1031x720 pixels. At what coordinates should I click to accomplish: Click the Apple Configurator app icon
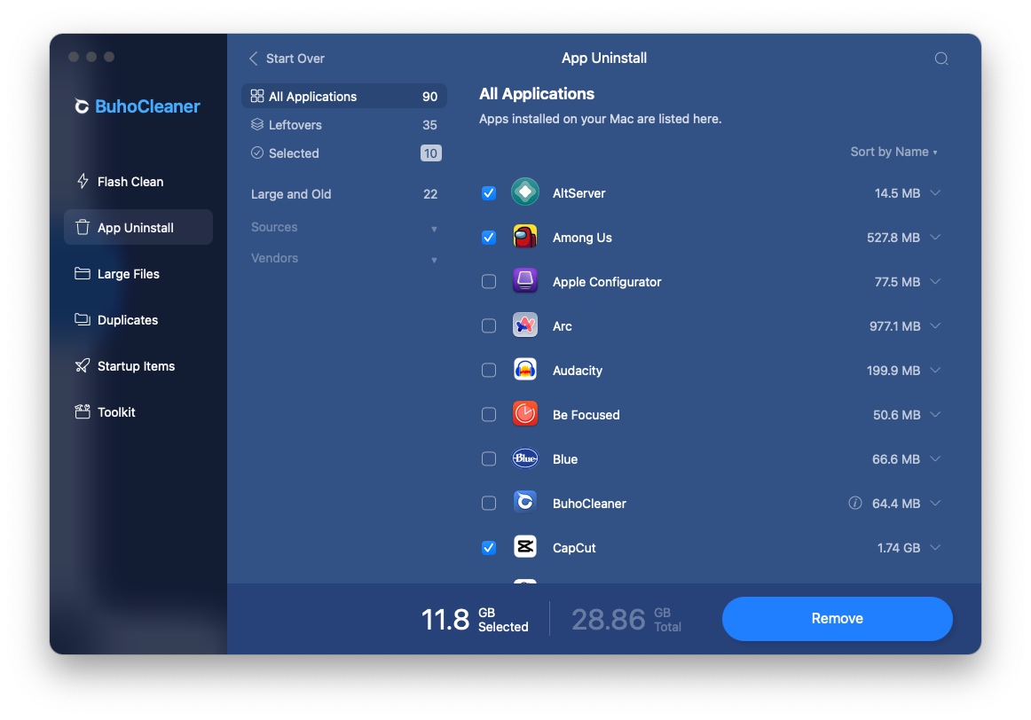[x=524, y=280]
